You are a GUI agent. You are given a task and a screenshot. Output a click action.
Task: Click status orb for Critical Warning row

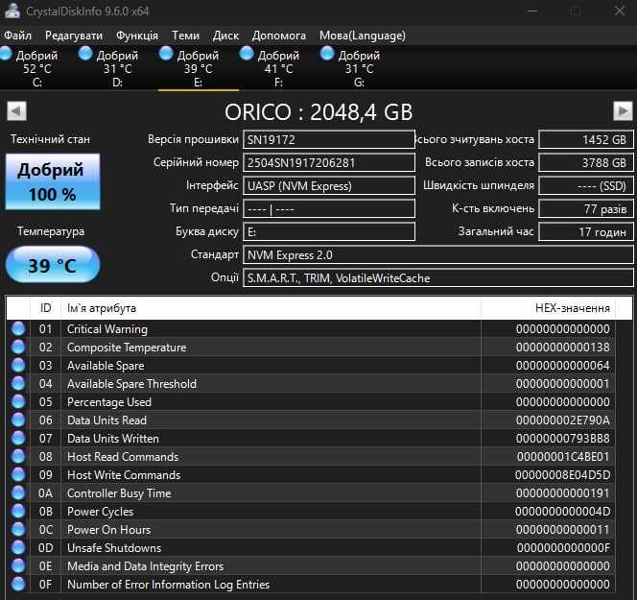click(18, 328)
